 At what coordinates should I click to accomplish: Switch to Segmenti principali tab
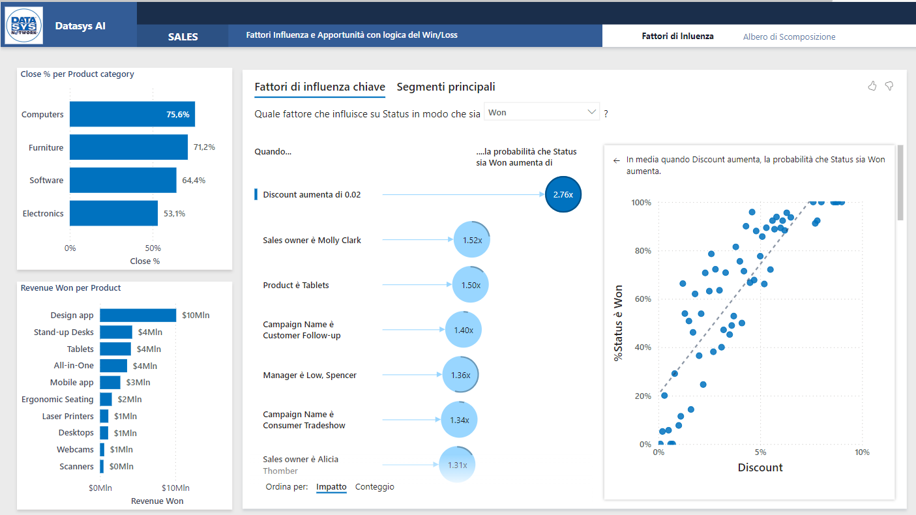[x=445, y=87]
